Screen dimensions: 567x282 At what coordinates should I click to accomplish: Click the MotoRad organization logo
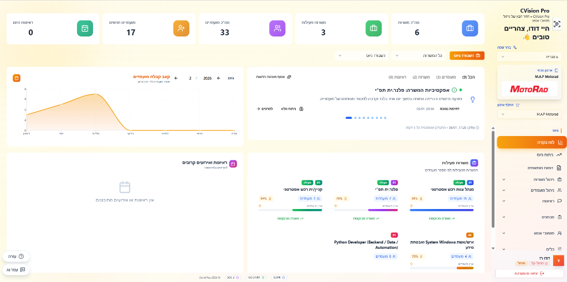[x=529, y=90]
